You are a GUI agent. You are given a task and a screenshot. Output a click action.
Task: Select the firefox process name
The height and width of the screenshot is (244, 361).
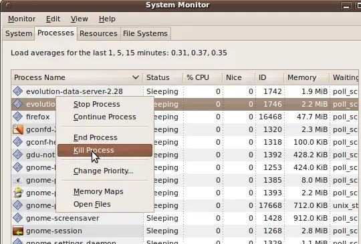pos(37,117)
